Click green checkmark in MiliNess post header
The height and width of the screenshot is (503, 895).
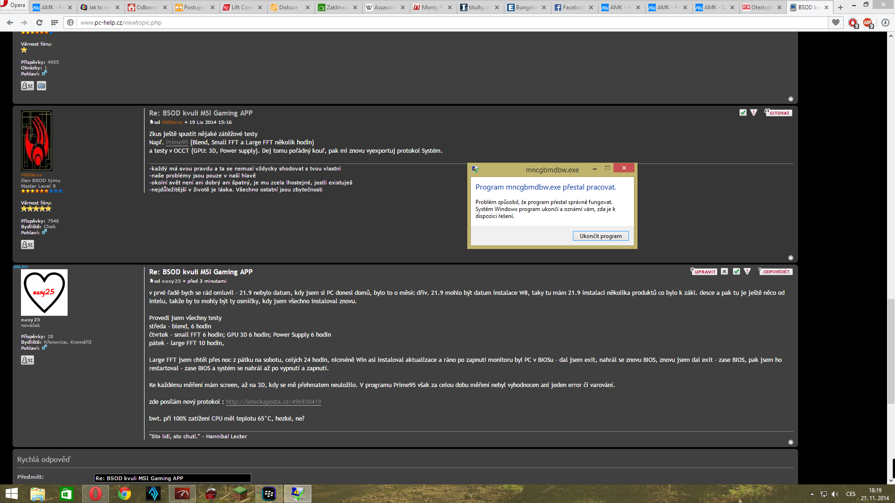point(743,113)
